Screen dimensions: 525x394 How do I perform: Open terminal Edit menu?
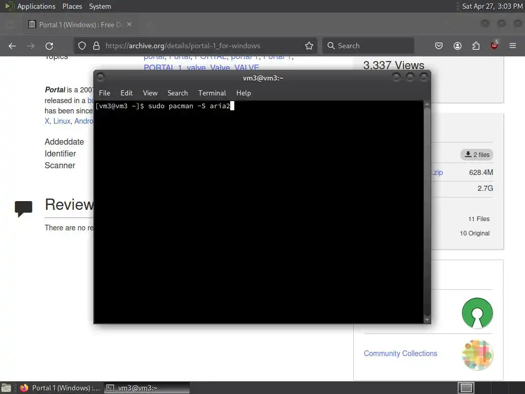pos(127,93)
